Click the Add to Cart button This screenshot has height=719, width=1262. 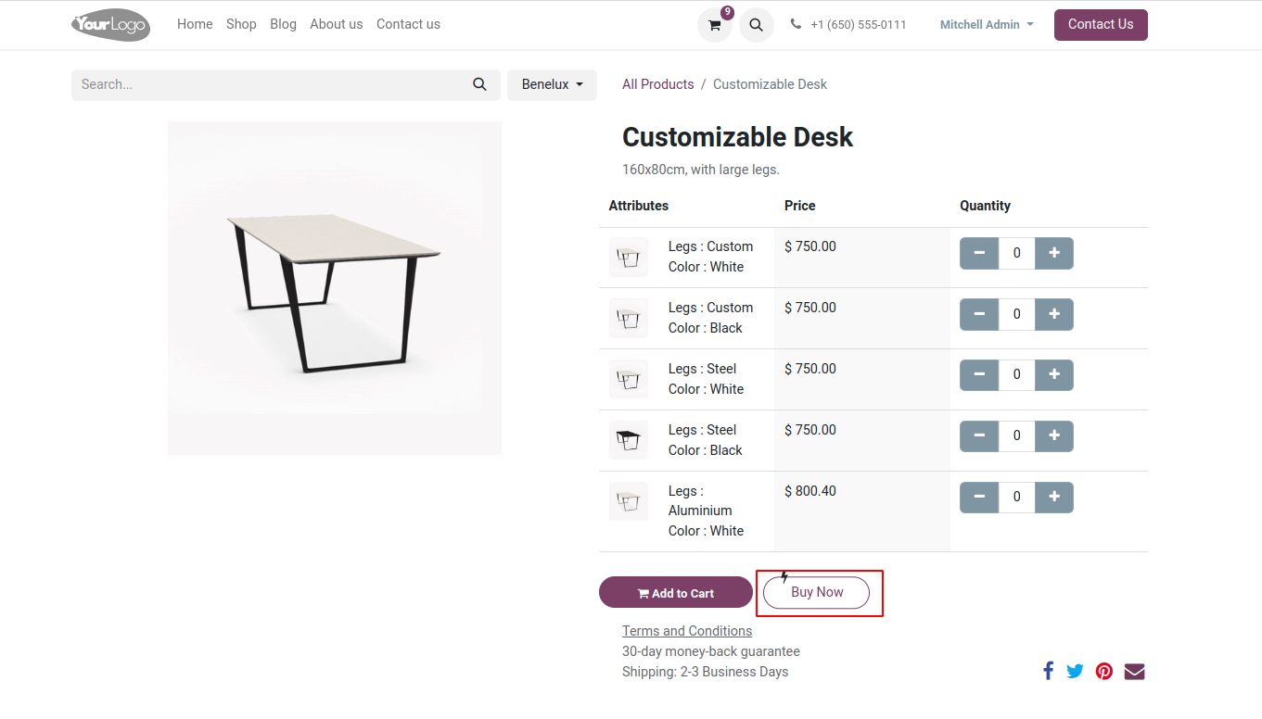pyautogui.click(x=675, y=593)
